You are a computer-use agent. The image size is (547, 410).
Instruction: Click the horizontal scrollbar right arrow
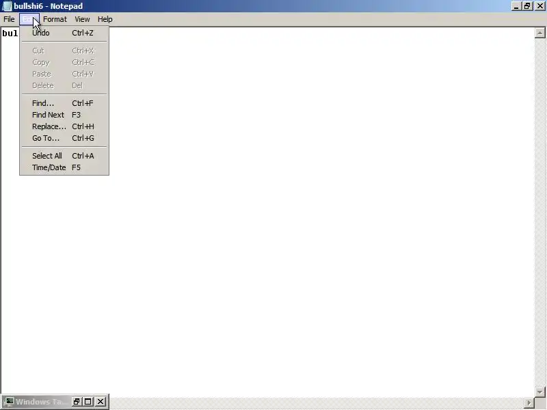click(529, 402)
